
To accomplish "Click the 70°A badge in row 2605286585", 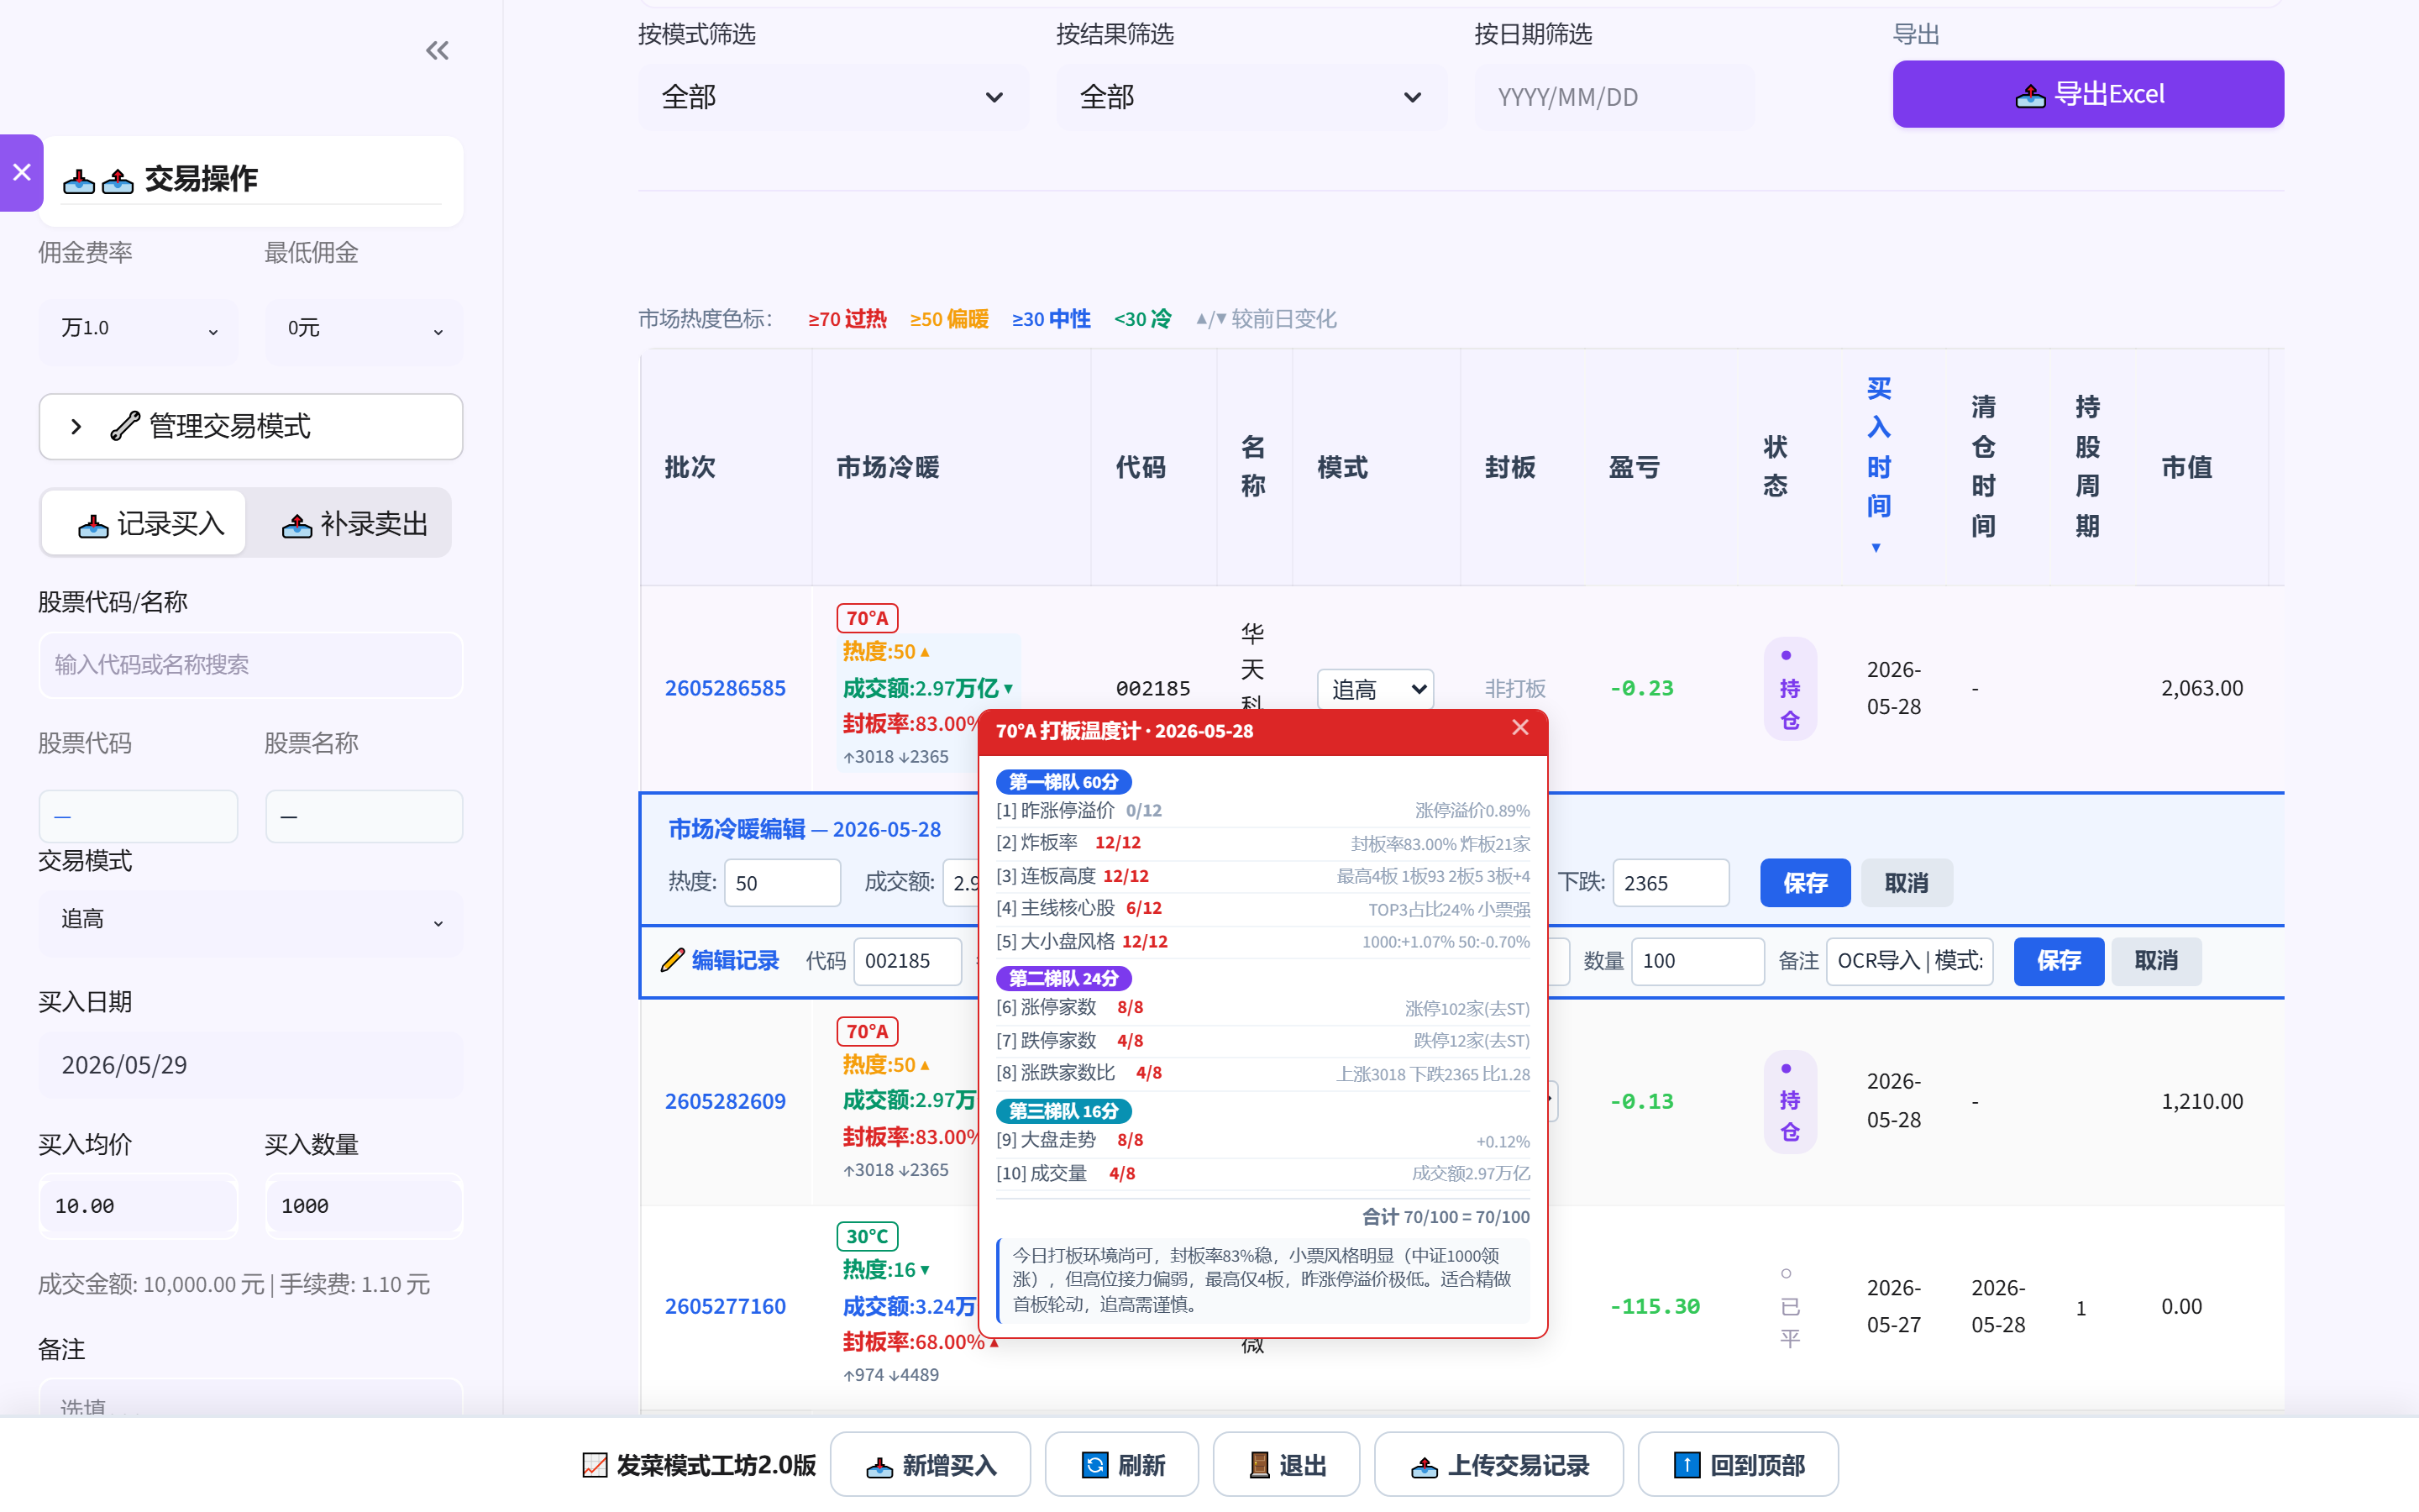I will point(867,618).
